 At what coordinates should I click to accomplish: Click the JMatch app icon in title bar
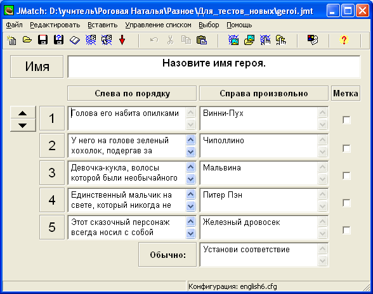point(9,11)
